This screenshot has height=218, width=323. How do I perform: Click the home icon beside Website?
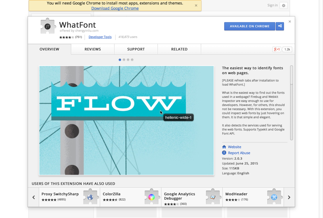click(x=224, y=147)
